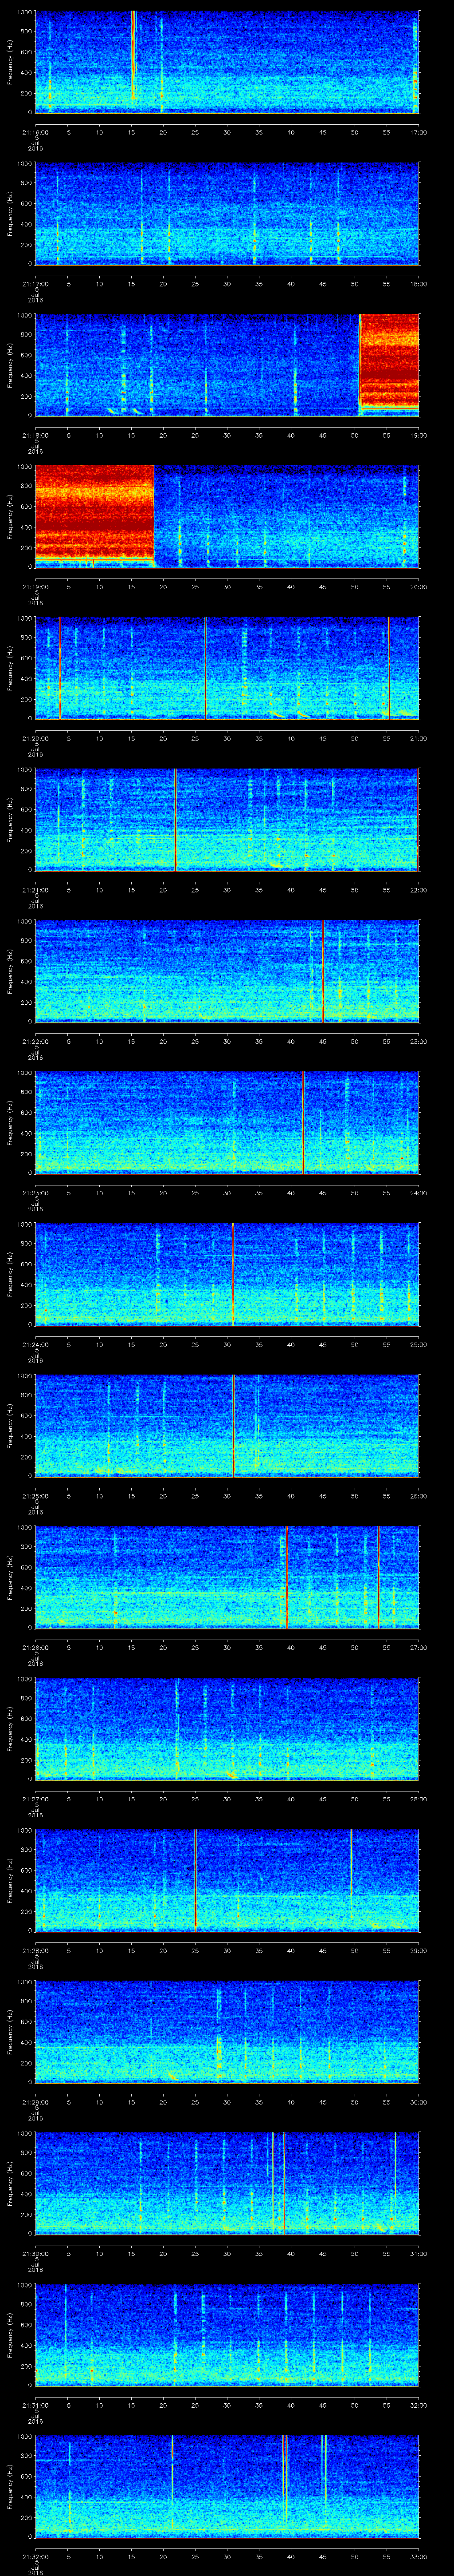454x2576 pixels.
Task: Open the 21:17 spectrogram panel
Action: [x=227, y=214]
